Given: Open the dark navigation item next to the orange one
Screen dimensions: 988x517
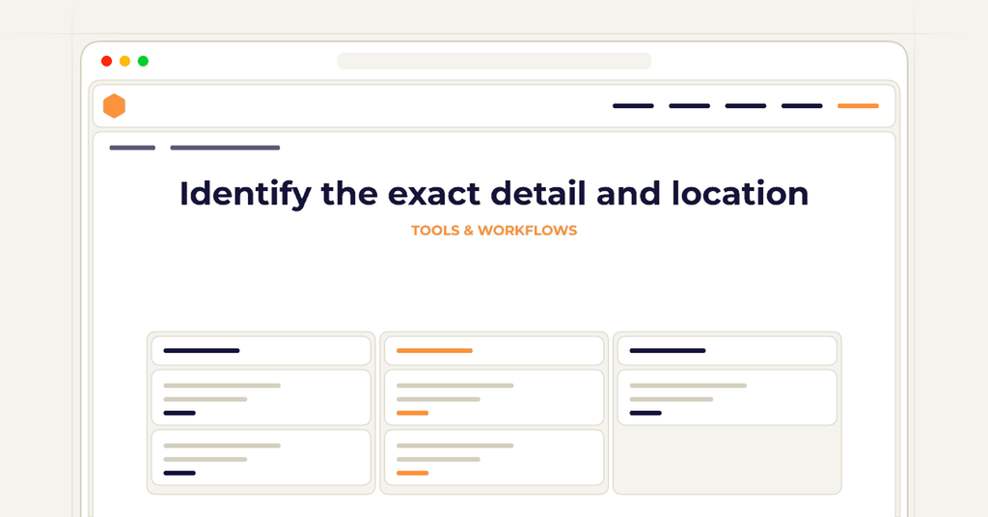Looking at the screenshot, I should (x=802, y=106).
